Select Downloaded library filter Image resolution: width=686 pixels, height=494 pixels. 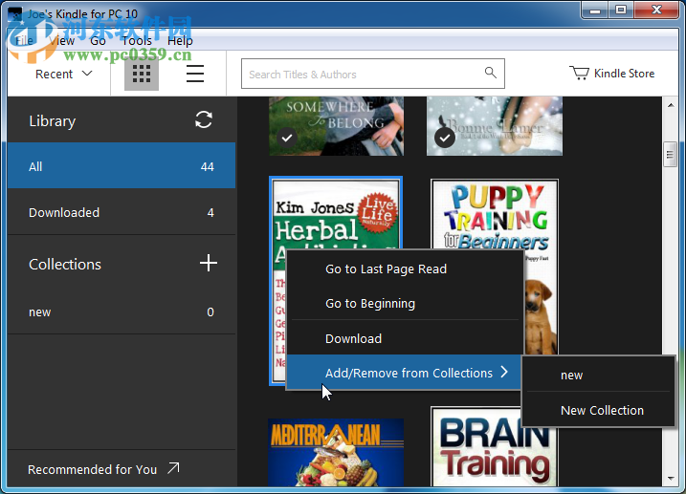[122, 212]
